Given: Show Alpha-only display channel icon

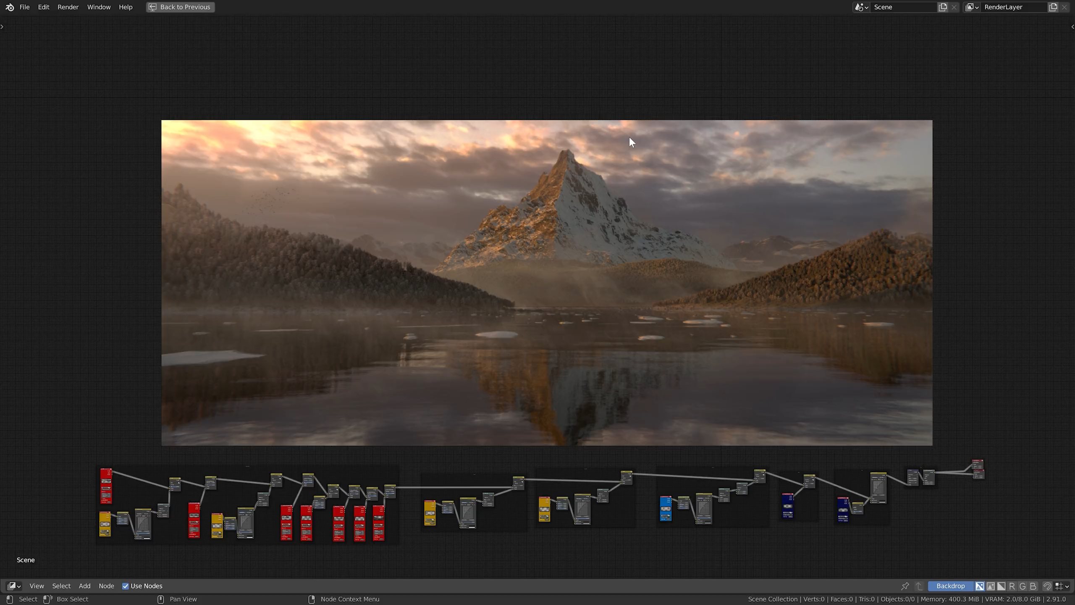Looking at the screenshot, I should 1002,586.
